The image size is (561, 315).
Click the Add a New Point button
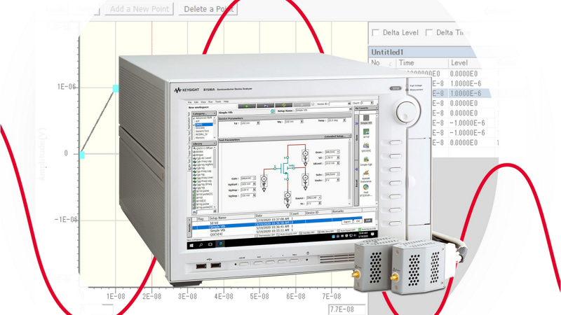pyautogui.click(x=139, y=9)
